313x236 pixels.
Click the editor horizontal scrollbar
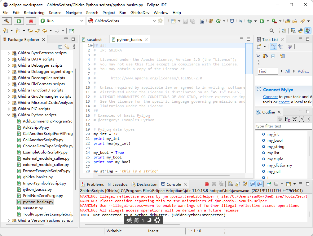click(x=164, y=176)
